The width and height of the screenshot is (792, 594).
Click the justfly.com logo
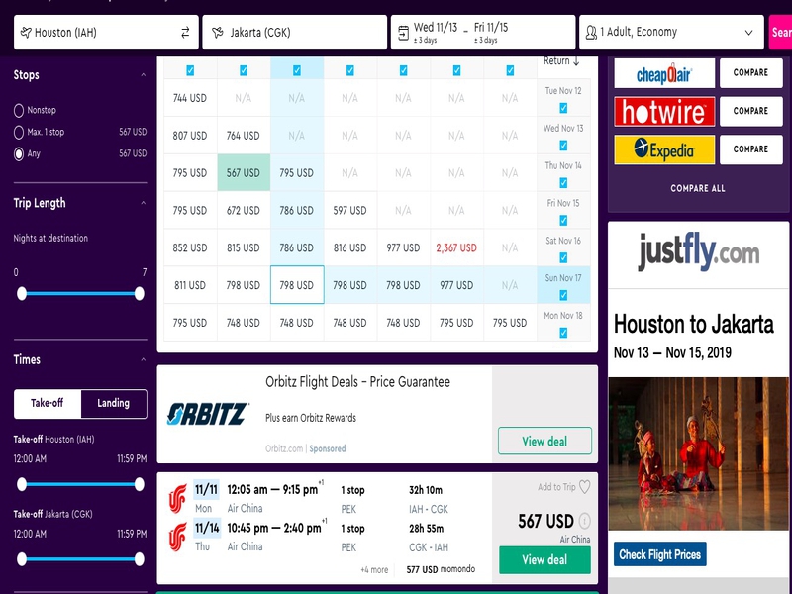pos(699,252)
